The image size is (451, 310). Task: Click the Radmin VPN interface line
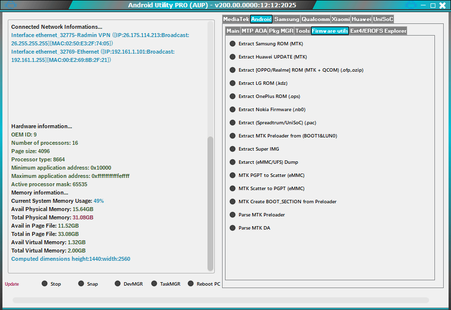(100, 39)
